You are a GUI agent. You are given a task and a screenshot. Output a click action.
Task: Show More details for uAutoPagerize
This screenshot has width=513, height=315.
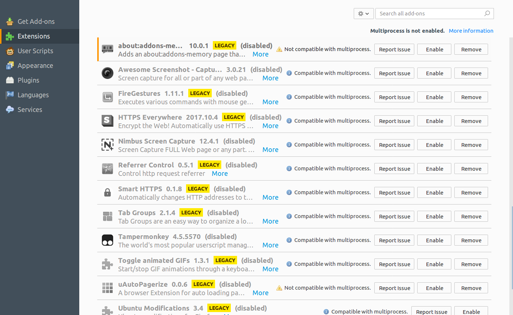(261, 293)
